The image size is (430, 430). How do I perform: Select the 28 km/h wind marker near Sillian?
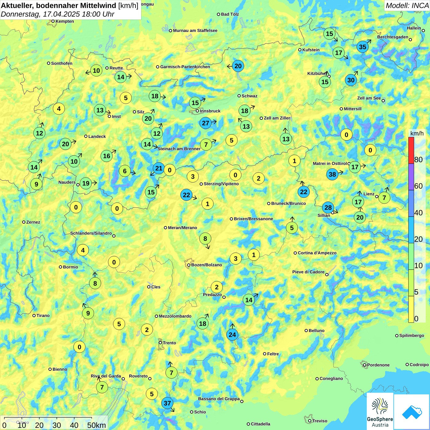pyautogui.click(x=328, y=208)
